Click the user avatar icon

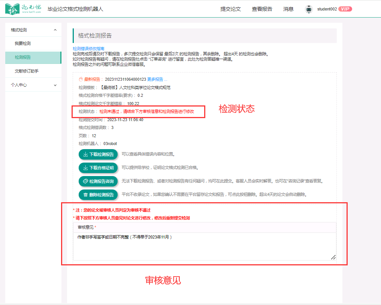click(309, 9)
